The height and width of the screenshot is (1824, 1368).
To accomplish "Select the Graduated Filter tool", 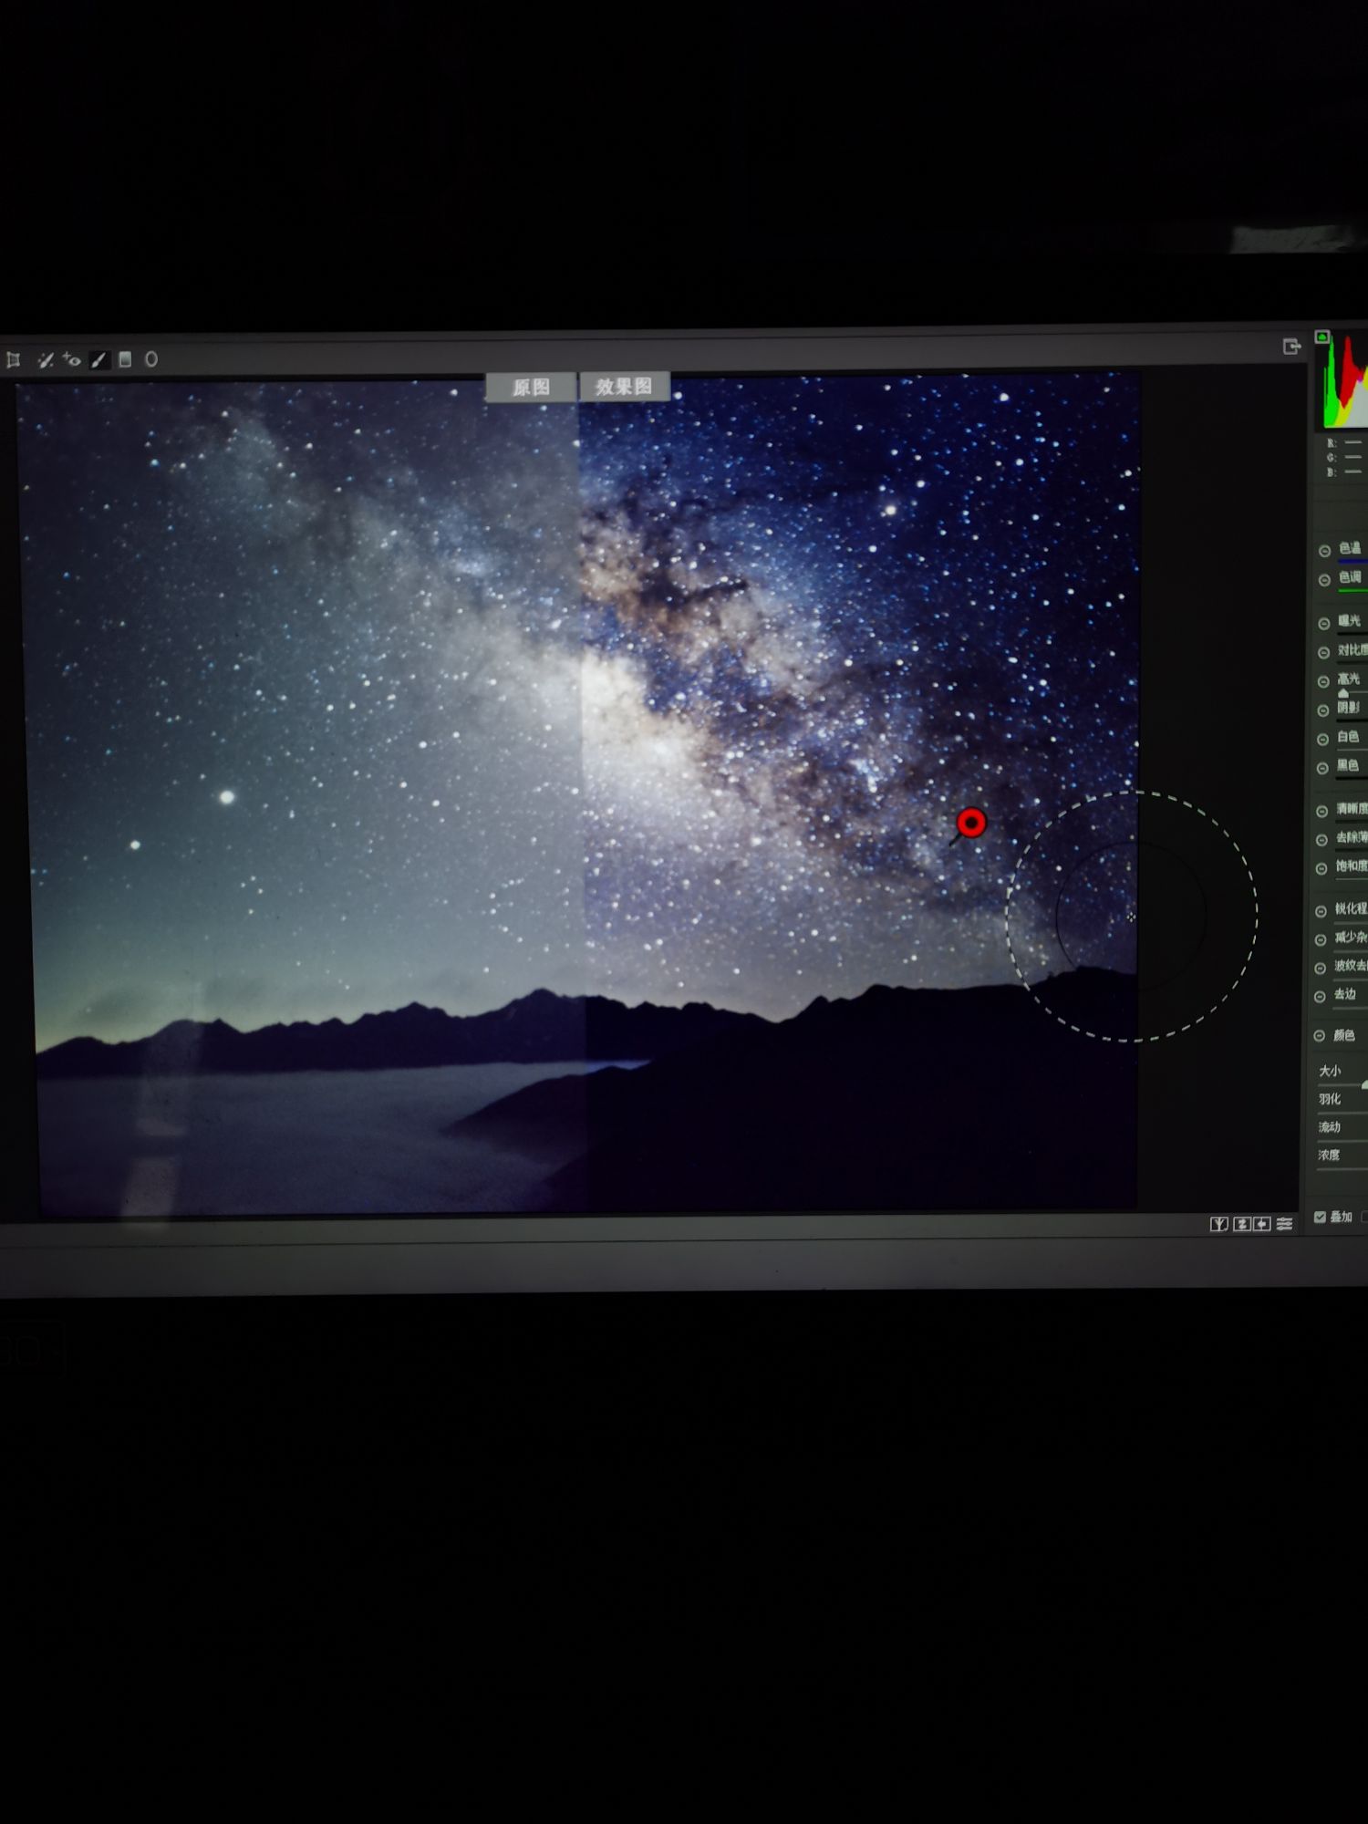I will coord(126,360).
